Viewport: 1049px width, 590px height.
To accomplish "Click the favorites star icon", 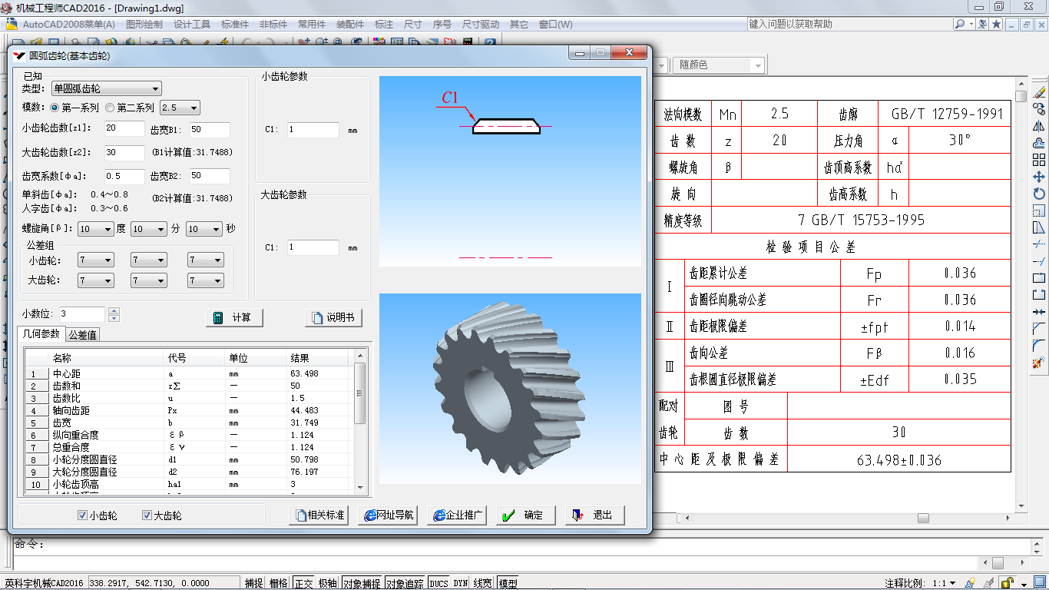I will (996, 25).
